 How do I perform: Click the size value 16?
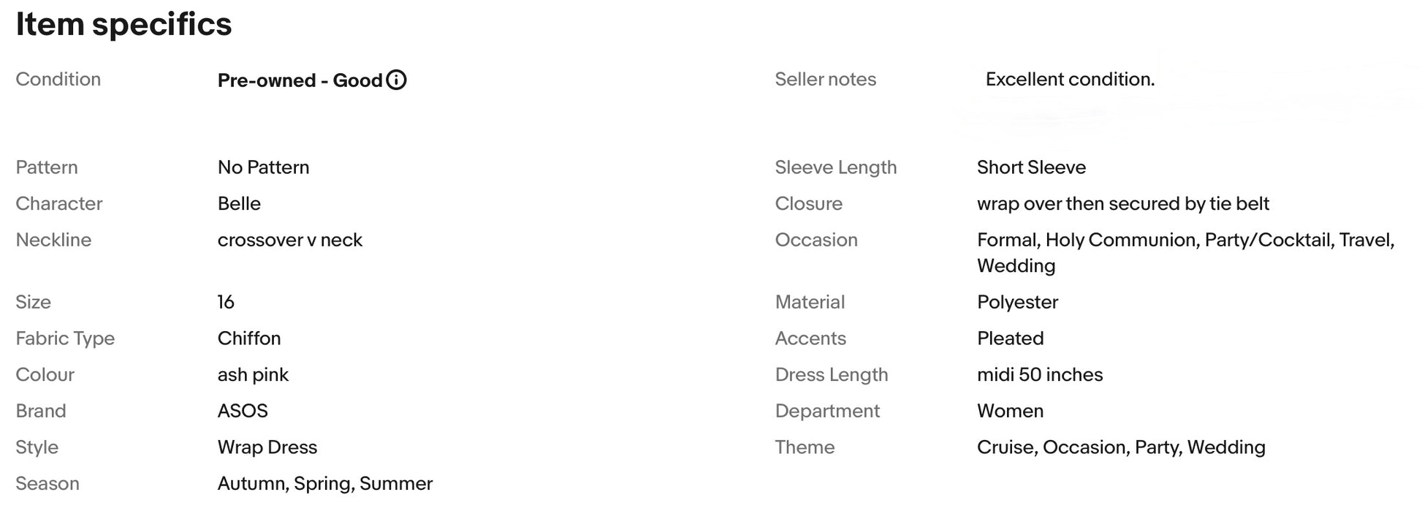(226, 302)
